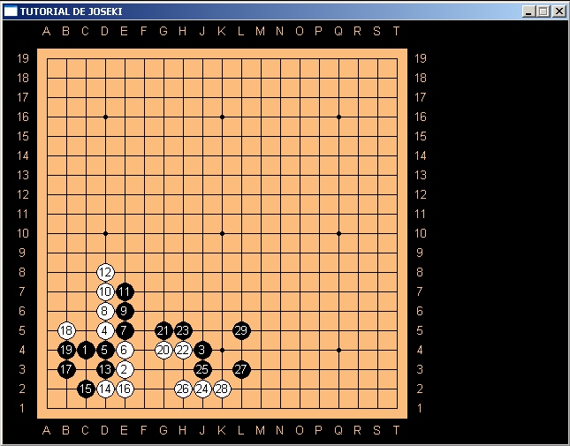Screen dimensions: 570x446
Task: Minimize the Tutorial de Joseki window
Action: [x=528, y=11]
